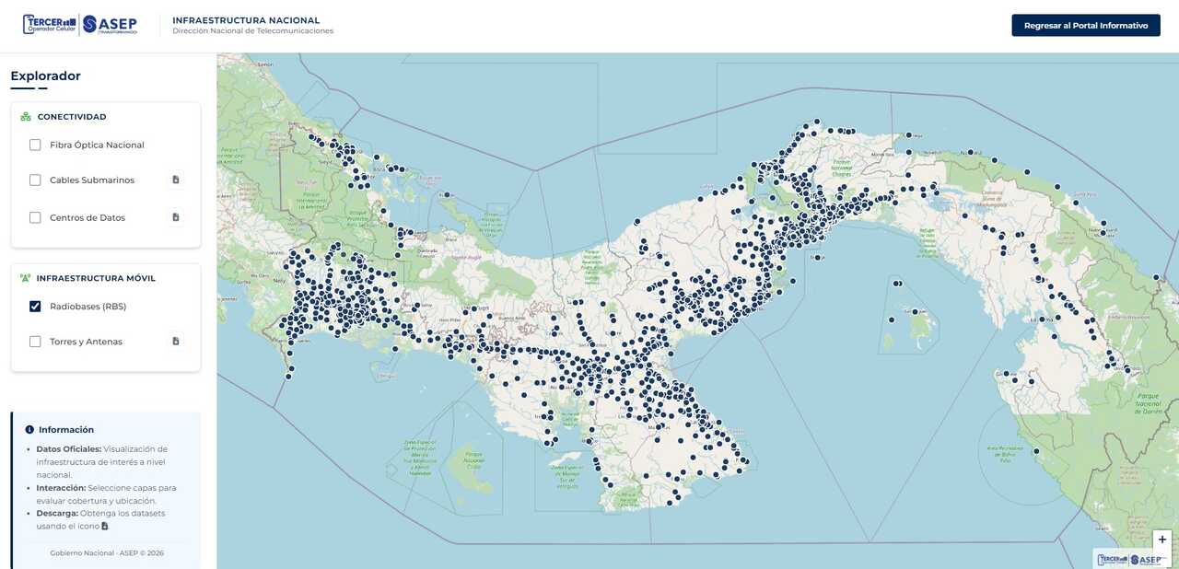Download the Torres y Antenas dataset icon
Viewport: 1179px width, 569px height.
pyautogui.click(x=176, y=341)
